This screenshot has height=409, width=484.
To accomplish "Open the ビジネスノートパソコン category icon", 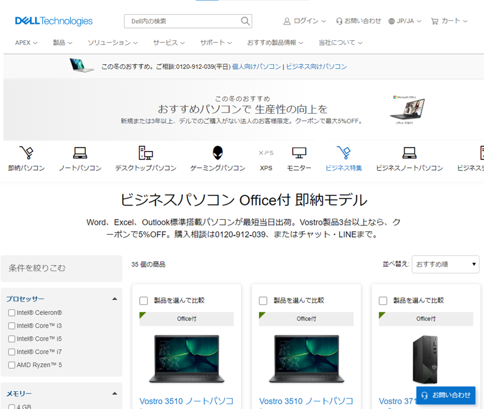I will tap(410, 153).
